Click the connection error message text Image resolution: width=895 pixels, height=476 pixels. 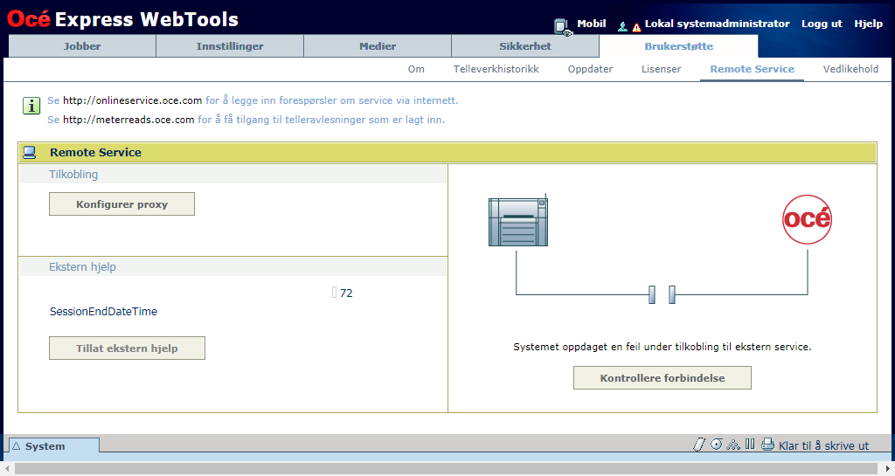[663, 347]
